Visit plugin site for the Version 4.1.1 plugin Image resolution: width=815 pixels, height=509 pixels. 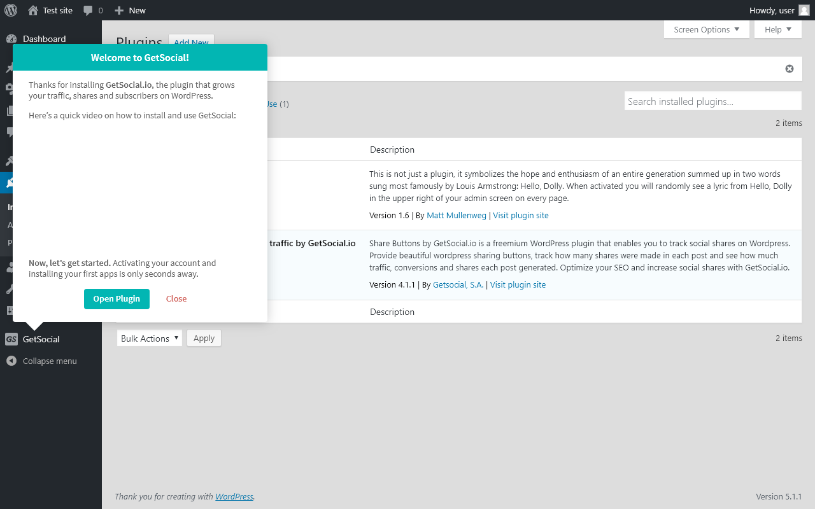click(518, 284)
